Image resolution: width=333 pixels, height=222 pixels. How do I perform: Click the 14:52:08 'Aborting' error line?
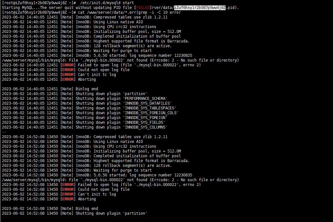click(x=49, y=199)
